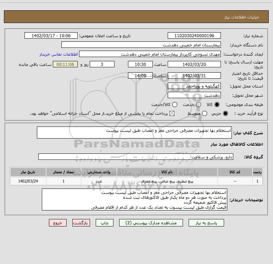273x264 pixels.
Task: Click the ردیف column header
Action: pos(257,172)
